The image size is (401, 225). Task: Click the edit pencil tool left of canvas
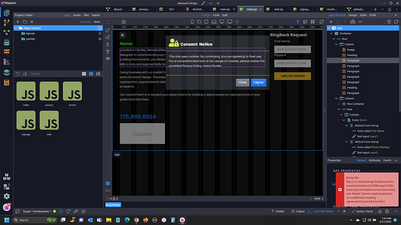click(x=108, y=30)
